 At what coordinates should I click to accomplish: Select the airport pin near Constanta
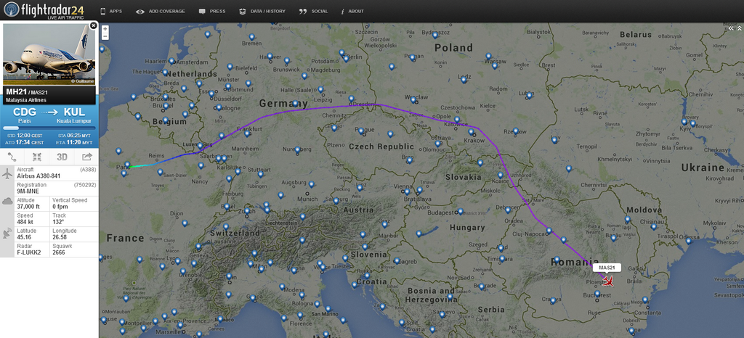point(646,300)
